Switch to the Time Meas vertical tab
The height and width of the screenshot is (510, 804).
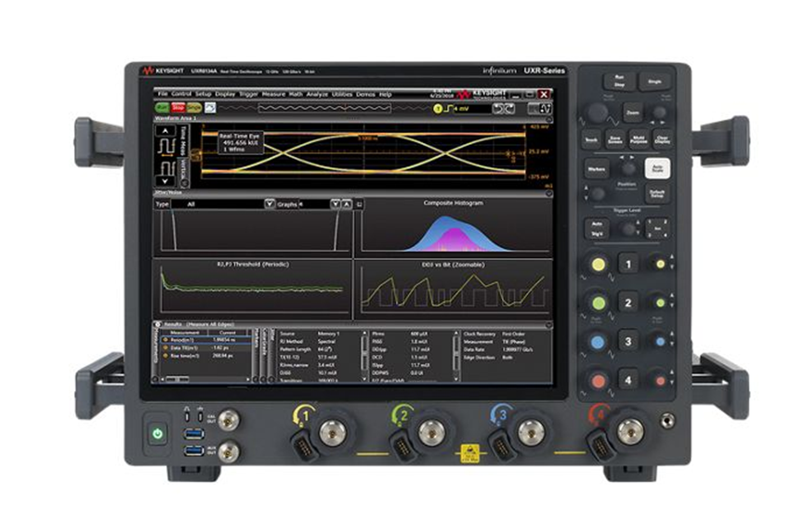pos(185,140)
